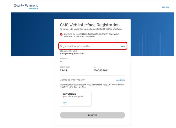Click the points of contact description text
176x128 pixels.
[x=92, y=86]
